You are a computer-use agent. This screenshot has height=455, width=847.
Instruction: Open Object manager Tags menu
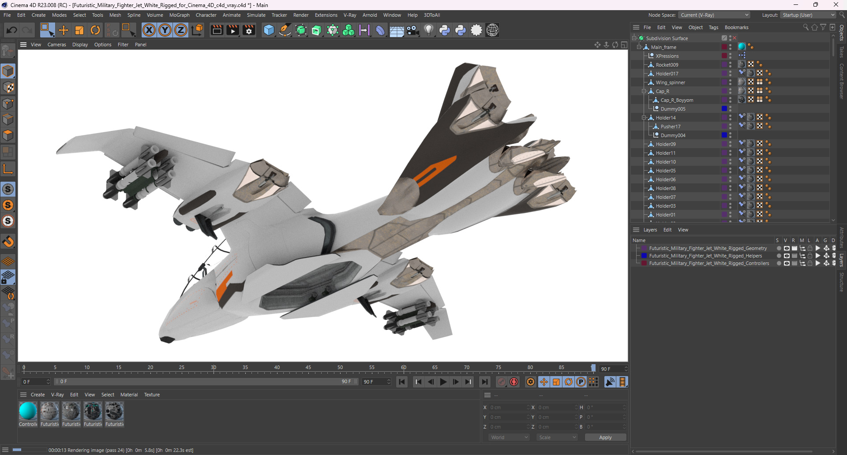click(713, 27)
